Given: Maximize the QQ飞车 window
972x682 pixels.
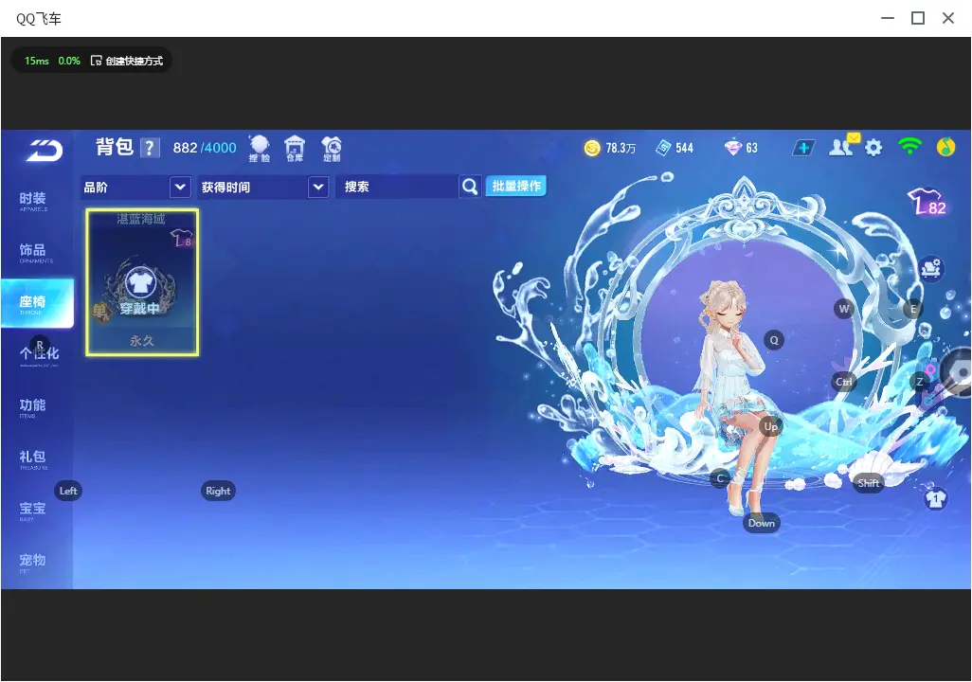Looking at the screenshot, I should 918,19.
